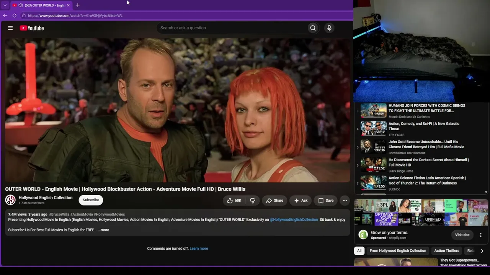The height and width of the screenshot is (275, 490).
Task: Open the Learn more comments link
Action: 199,249
